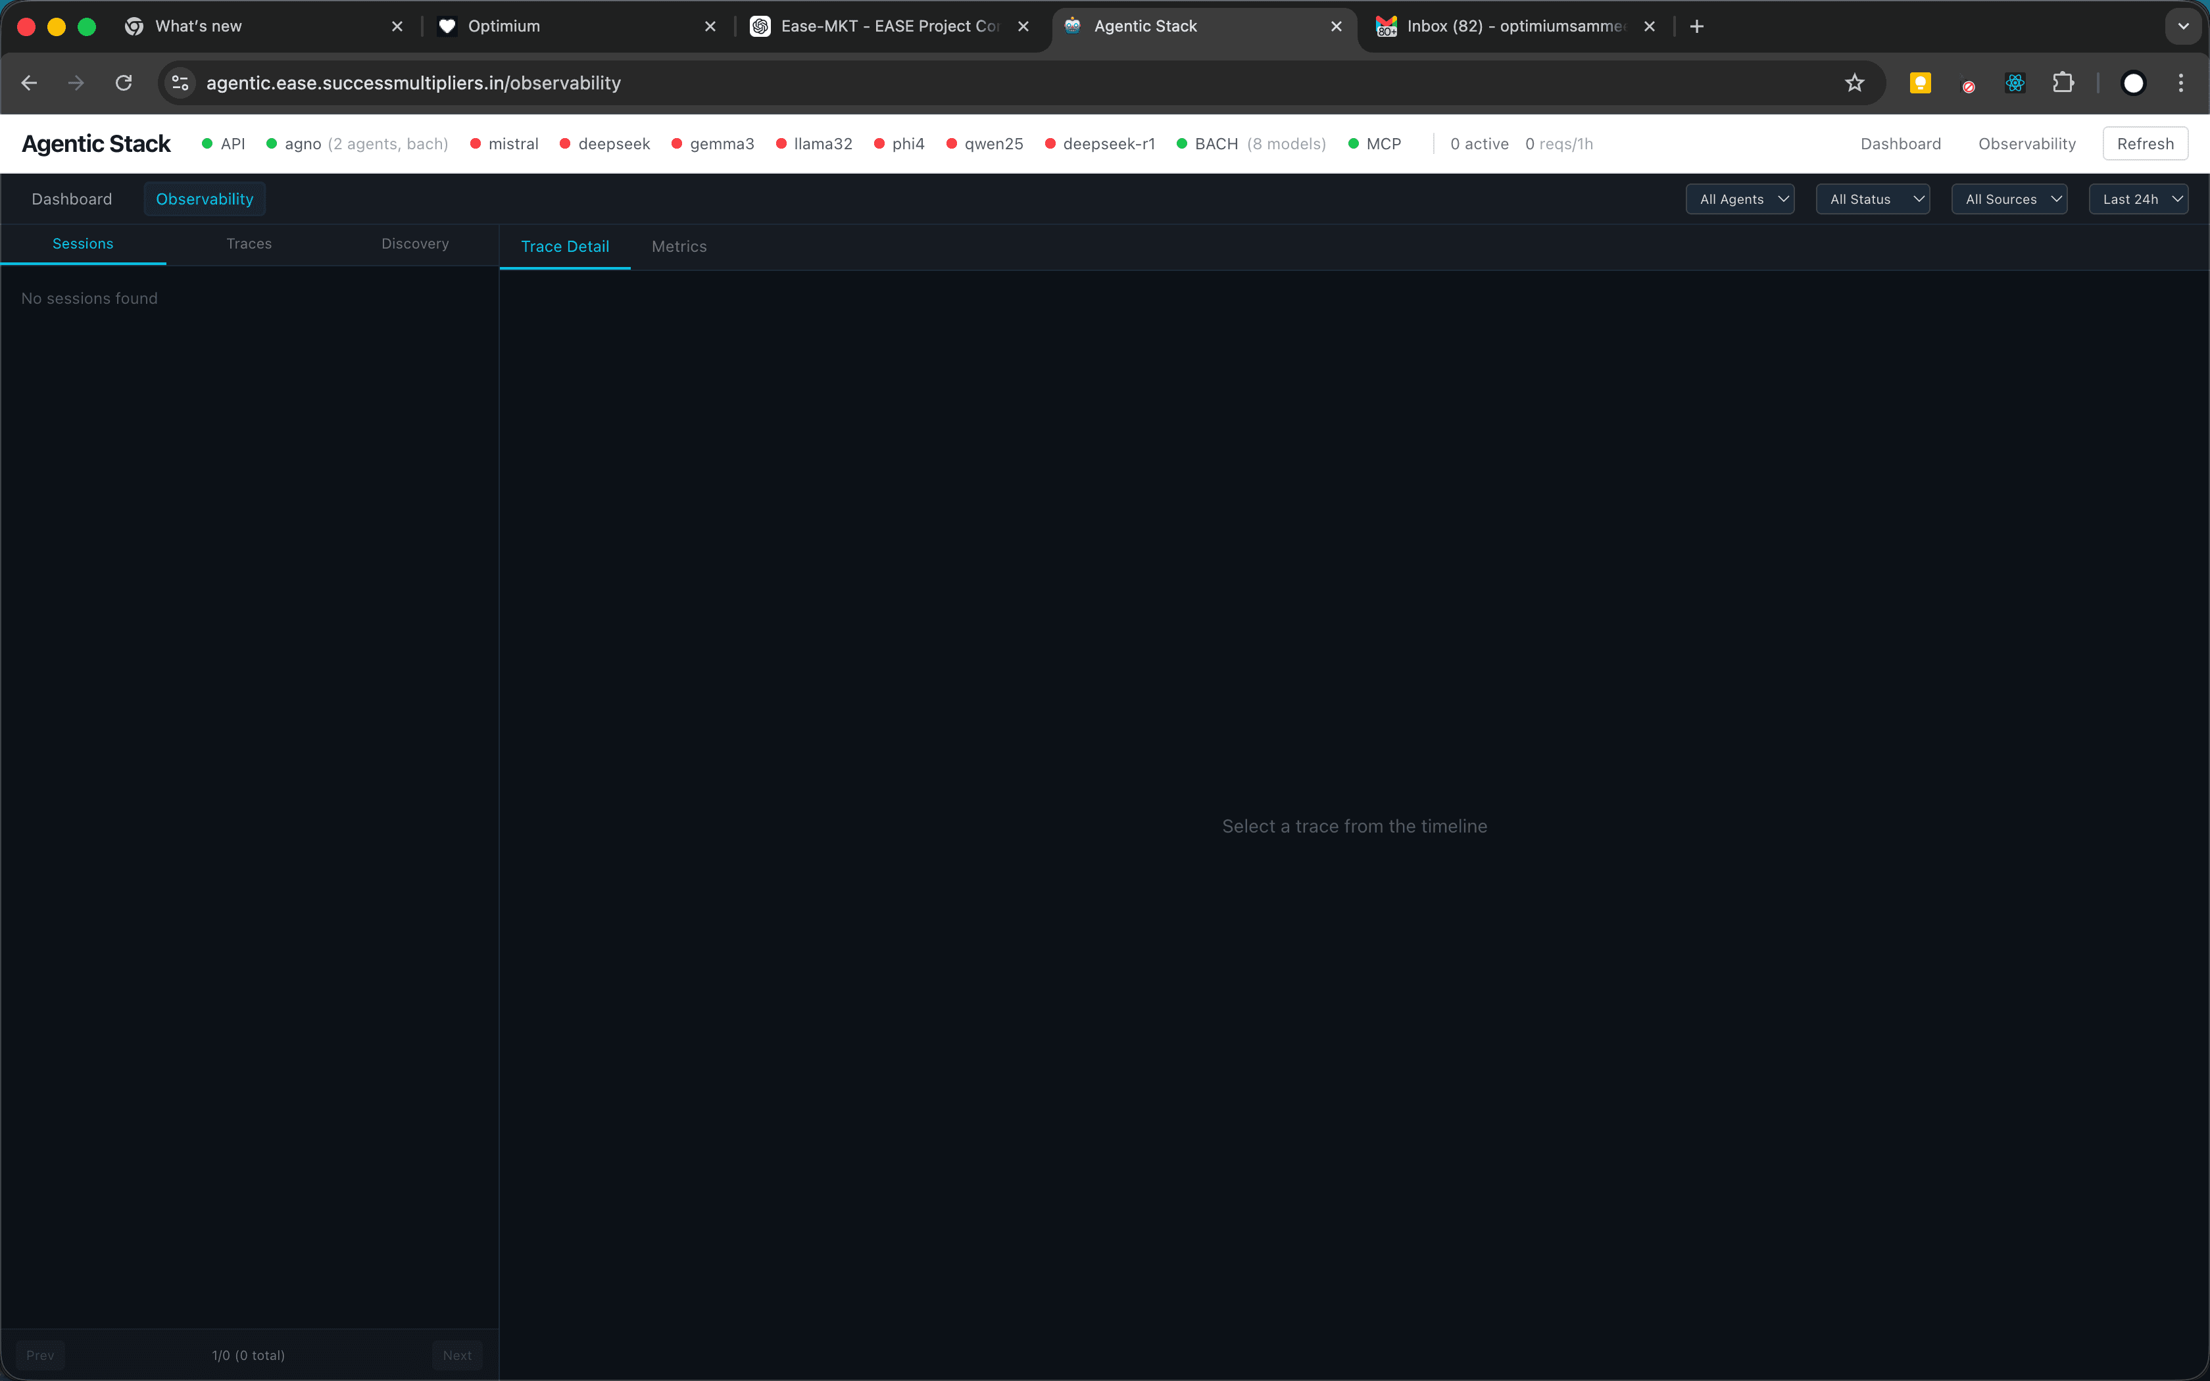The width and height of the screenshot is (2210, 1381).
Task: Click the agno agents status light
Action: (x=271, y=143)
